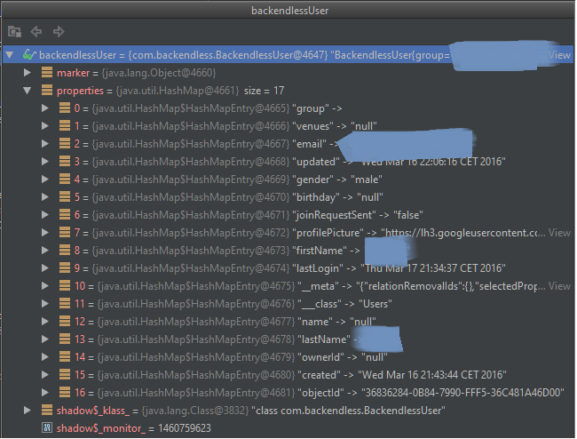Click the field icon of entry 13
The width and height of the screenshot is (577, 439).
tap(65, 339)
